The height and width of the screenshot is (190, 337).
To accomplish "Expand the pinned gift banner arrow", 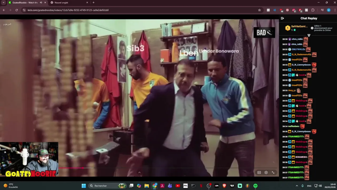I will (309, 35).
